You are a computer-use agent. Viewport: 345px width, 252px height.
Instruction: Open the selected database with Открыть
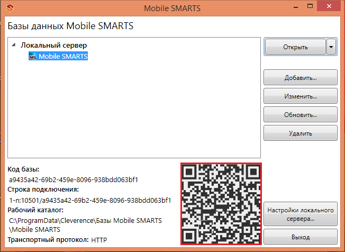(x=295, y=47)
